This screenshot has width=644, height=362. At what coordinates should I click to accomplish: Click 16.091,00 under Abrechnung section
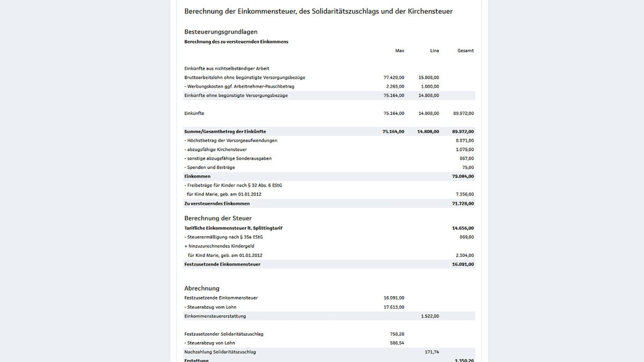[394, 298]
